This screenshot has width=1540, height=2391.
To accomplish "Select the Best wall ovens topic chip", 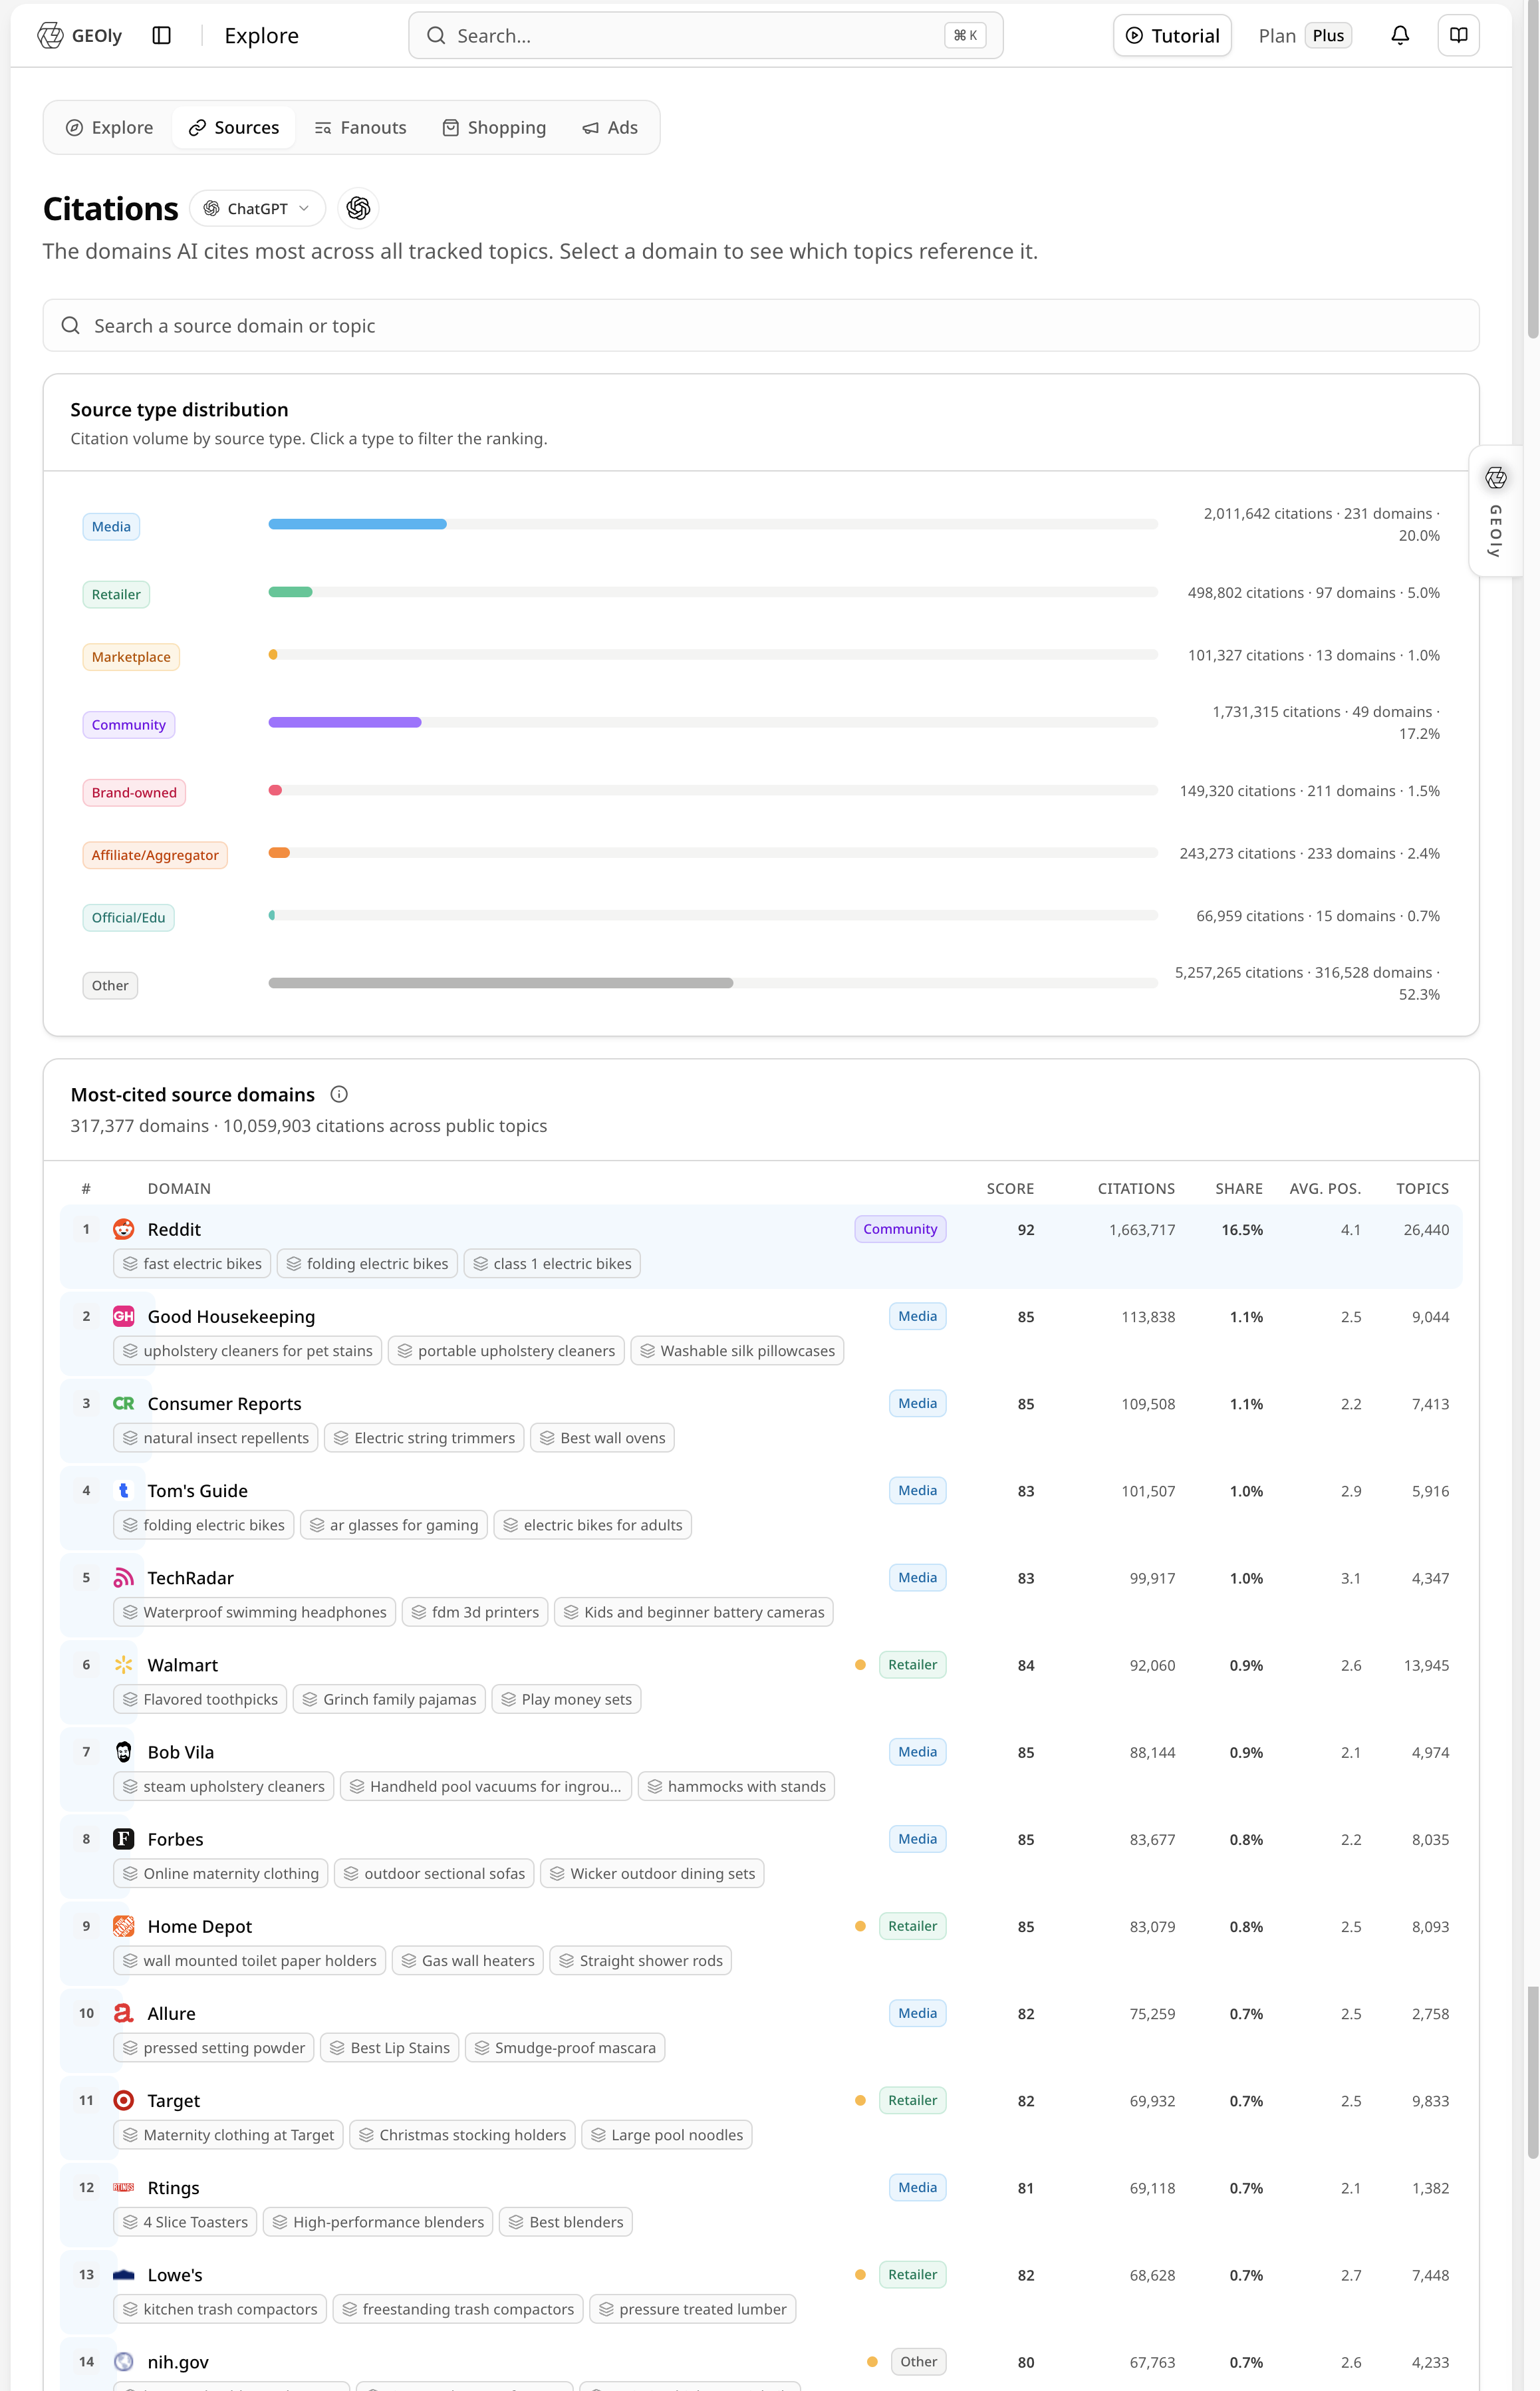I will point(602,1437).
